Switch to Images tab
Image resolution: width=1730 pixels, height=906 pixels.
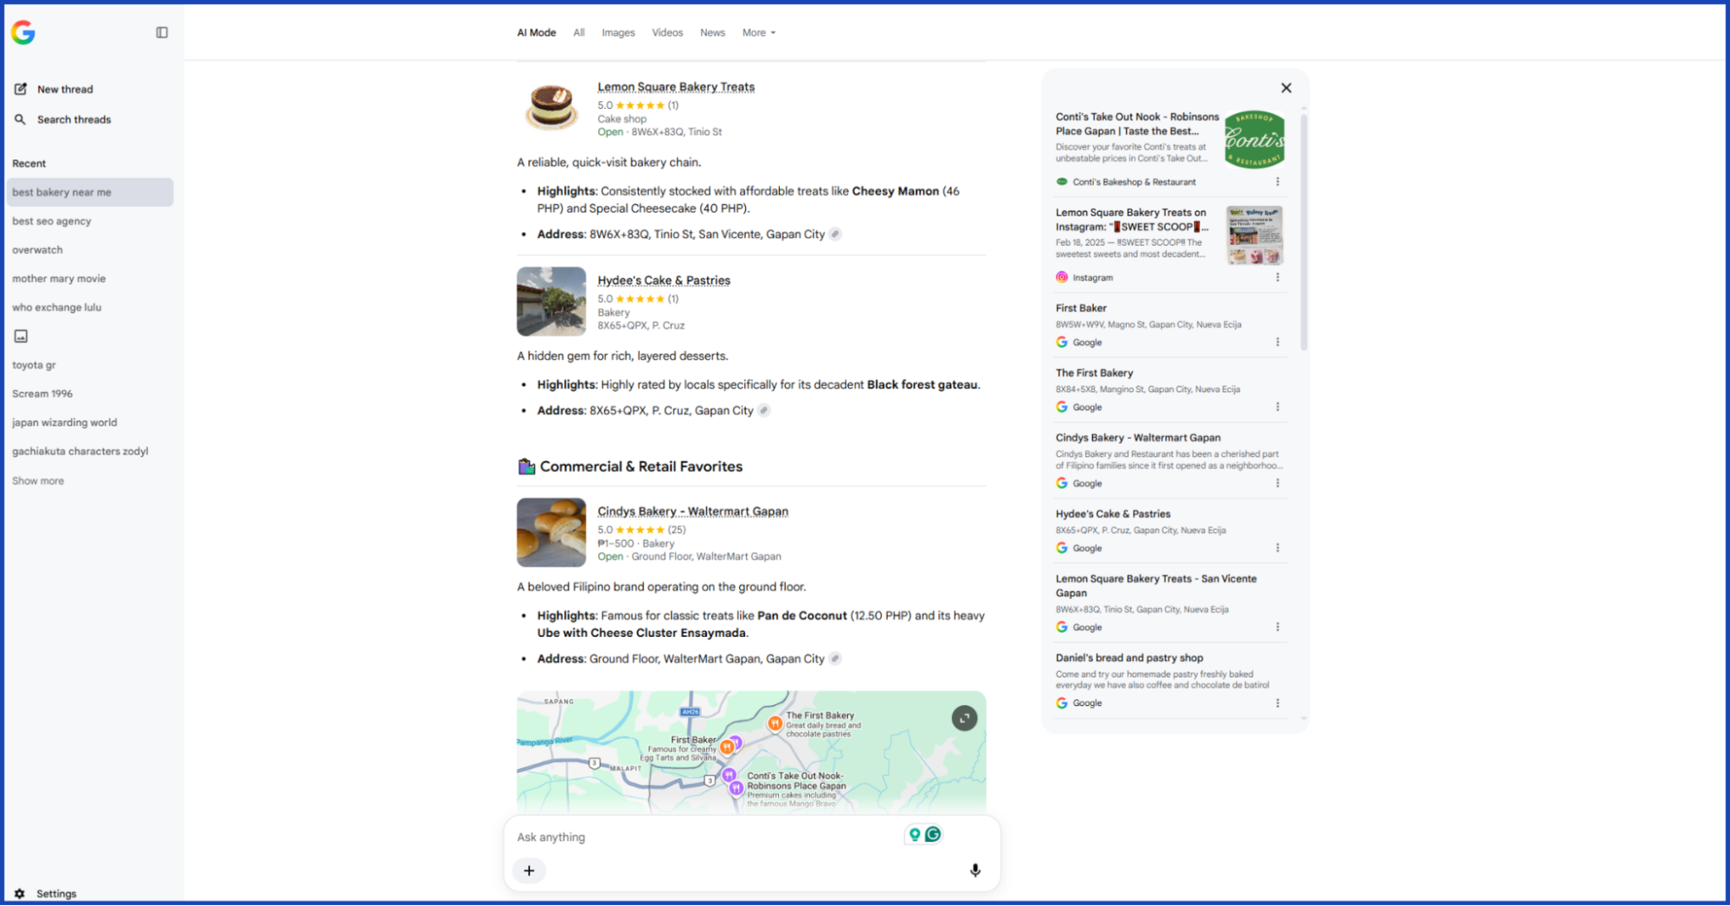pyautogui.click(x=618, y=33)
